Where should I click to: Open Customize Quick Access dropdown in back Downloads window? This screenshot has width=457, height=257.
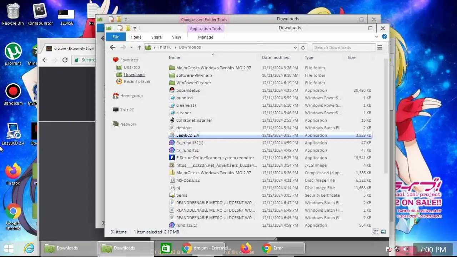coord(126,20)
